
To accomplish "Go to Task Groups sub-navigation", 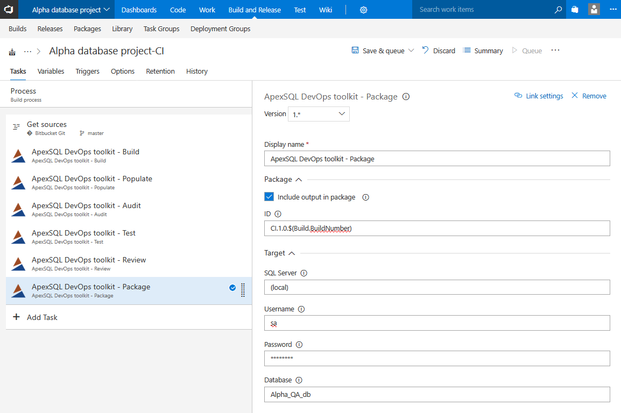I will tap(161, 29).
